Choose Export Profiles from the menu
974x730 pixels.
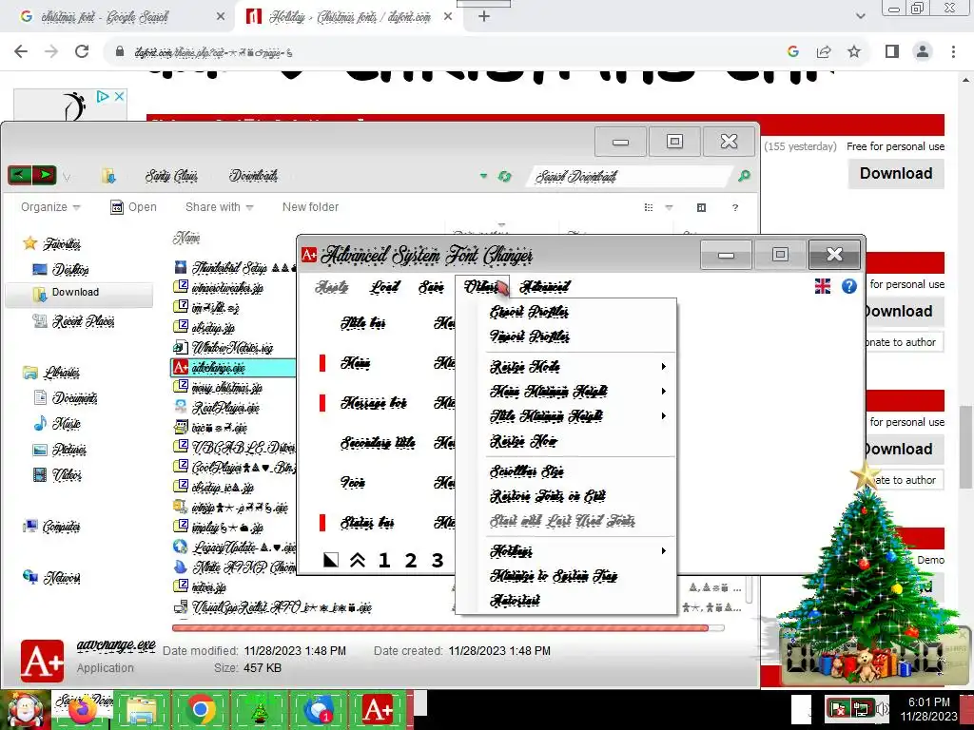click(x=529, y=312)
